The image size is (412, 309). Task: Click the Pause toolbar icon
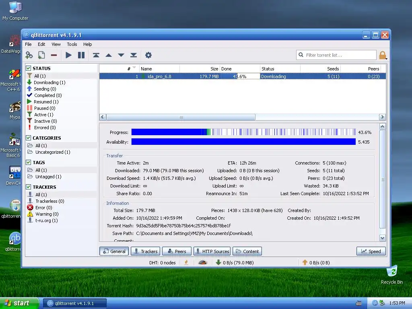point(81,55)
